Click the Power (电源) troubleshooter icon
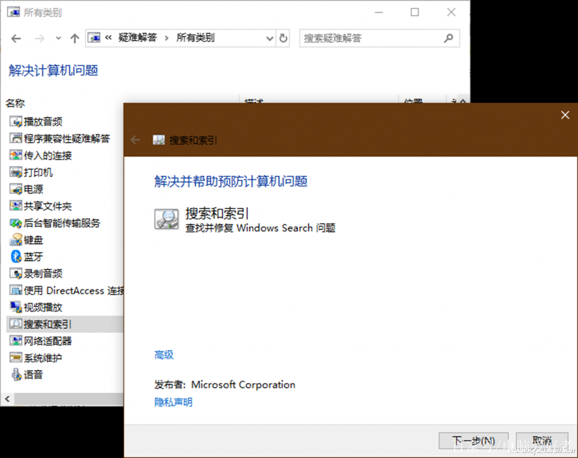Viewport: 578px width, 458px height. click(16, 189)
